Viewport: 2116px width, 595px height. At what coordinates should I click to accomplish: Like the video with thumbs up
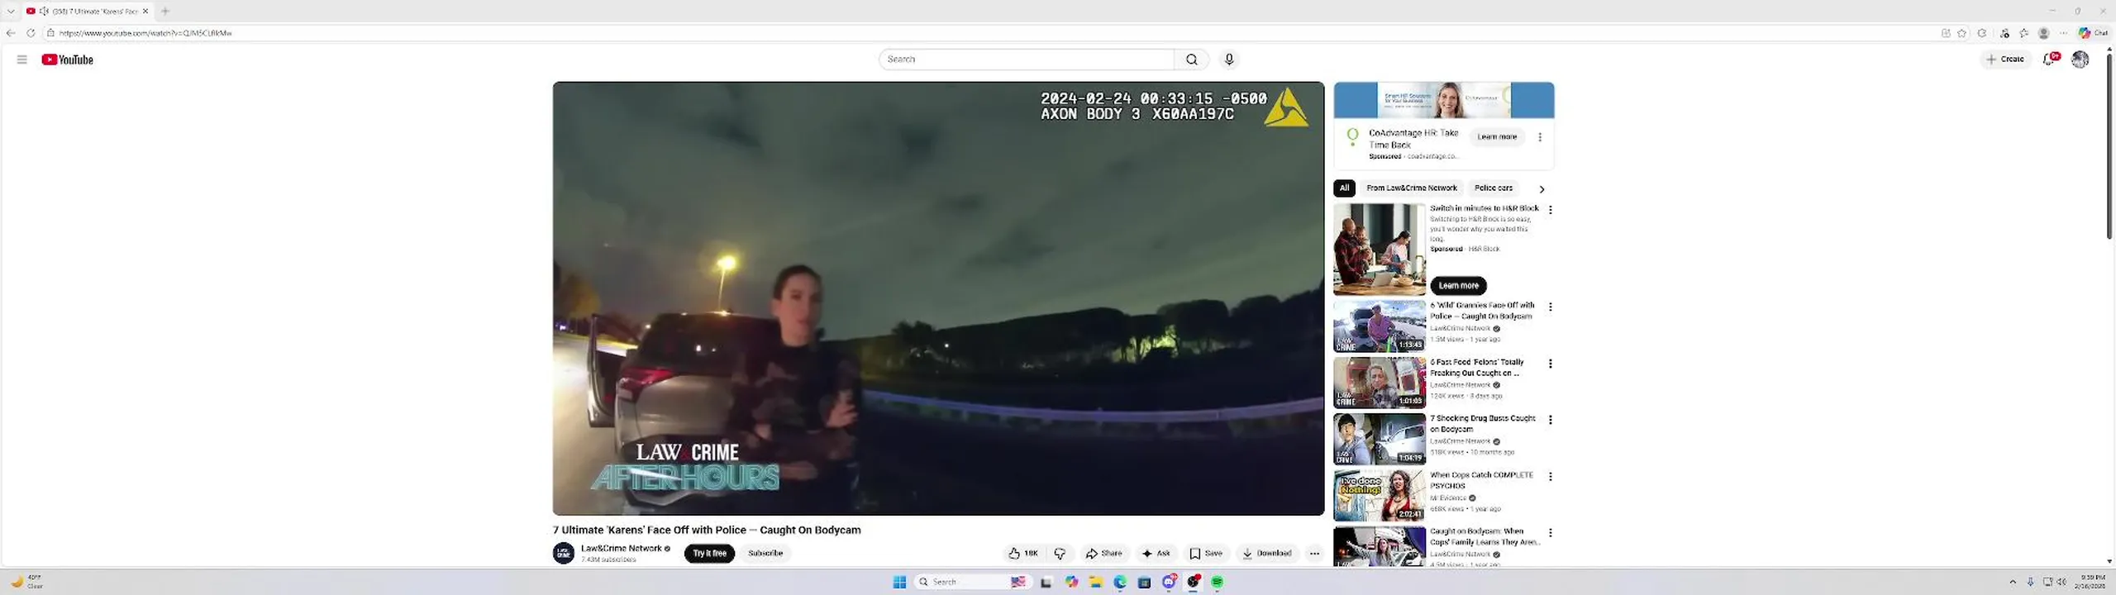[x=1022, y=554]
